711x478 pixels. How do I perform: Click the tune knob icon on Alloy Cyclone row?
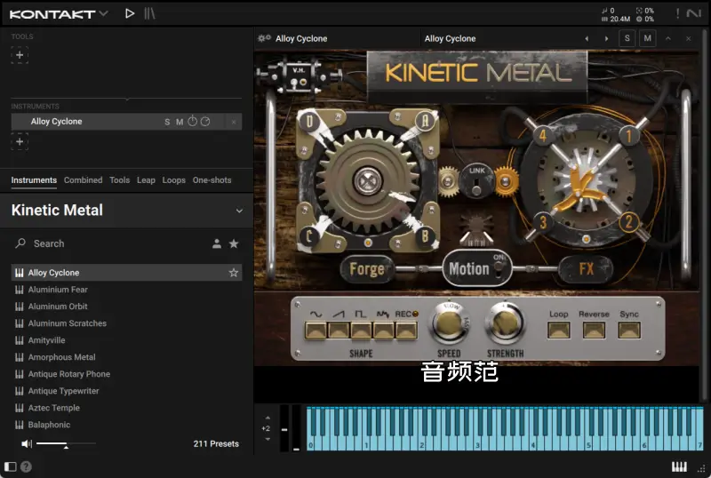coord(192,121)
